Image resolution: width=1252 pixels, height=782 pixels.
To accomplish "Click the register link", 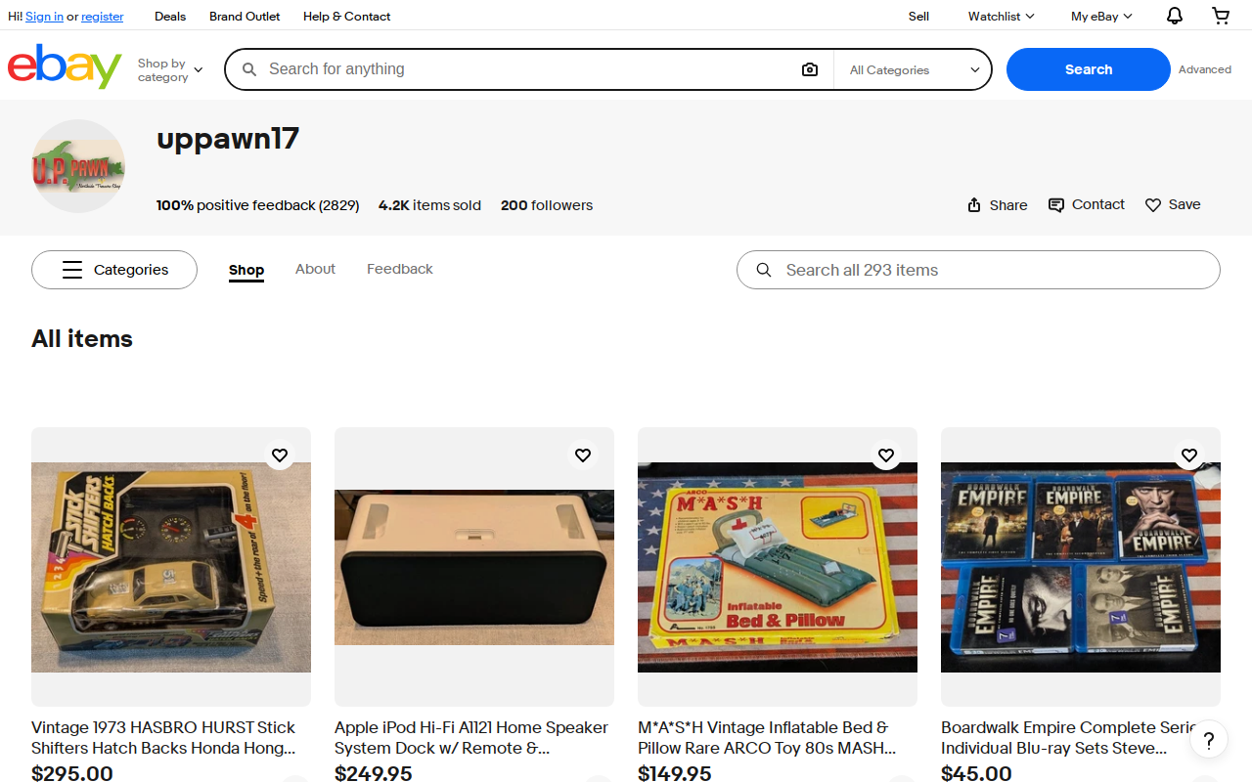I will pos(103,17).
